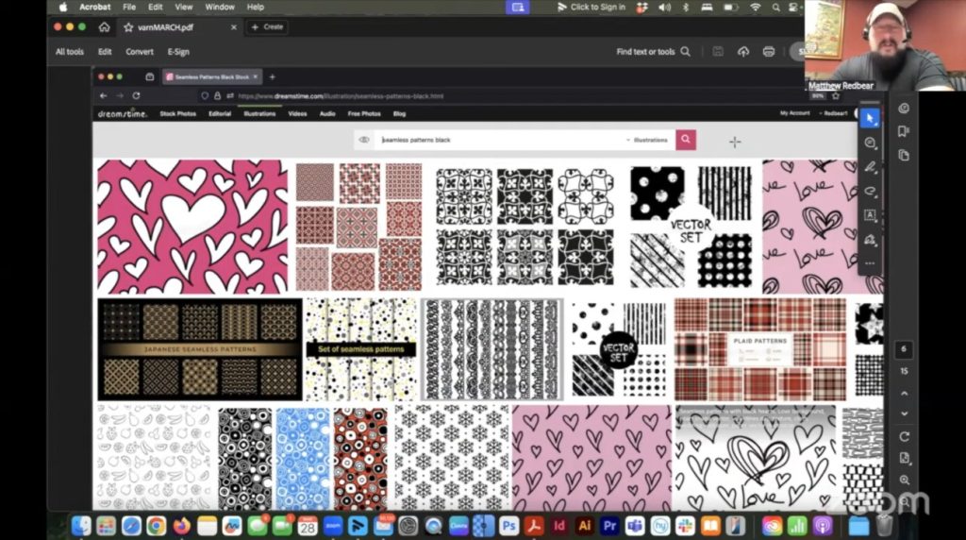Save the file with the disk icon
Viewport: 966px width, 540px height.
[718, 52]
